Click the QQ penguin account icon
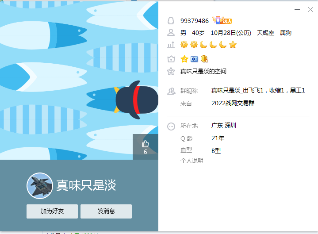The width and height of the screenshot is (318, 234). tap(171, 20)
